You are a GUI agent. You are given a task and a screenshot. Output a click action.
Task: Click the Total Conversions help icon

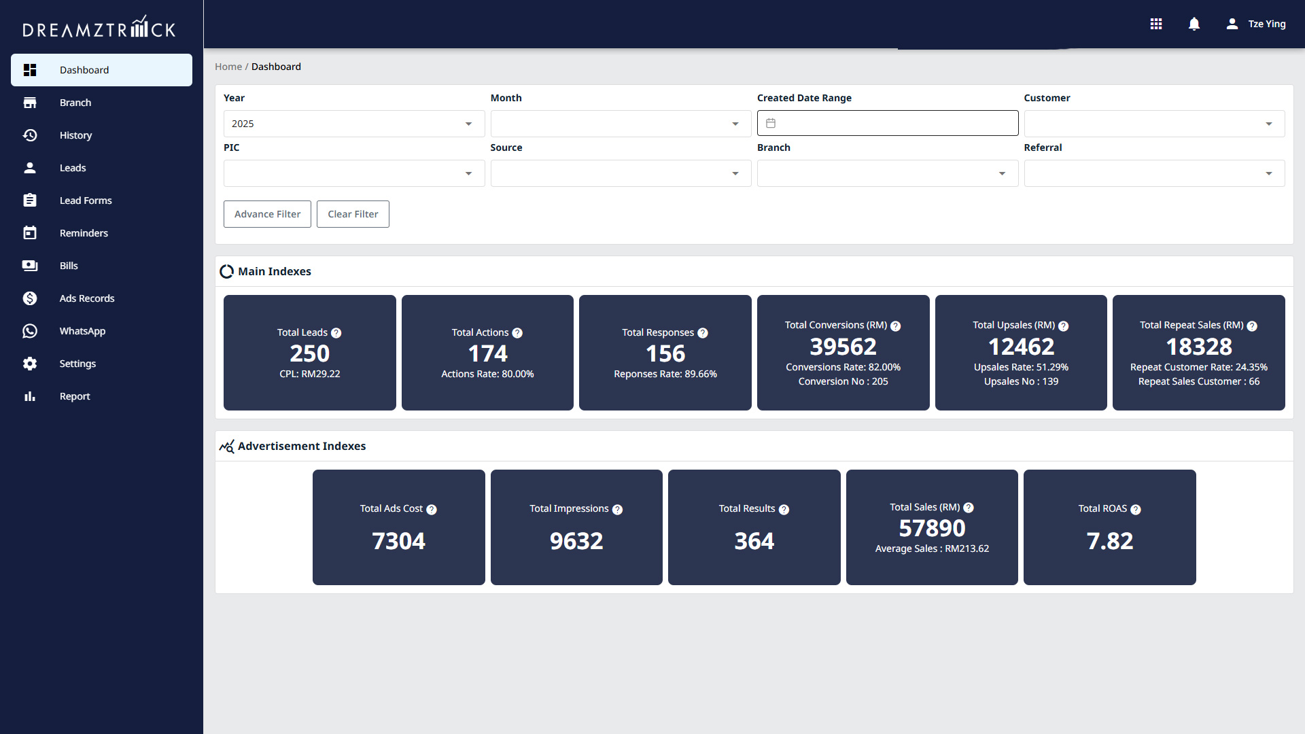click(896, 326)
